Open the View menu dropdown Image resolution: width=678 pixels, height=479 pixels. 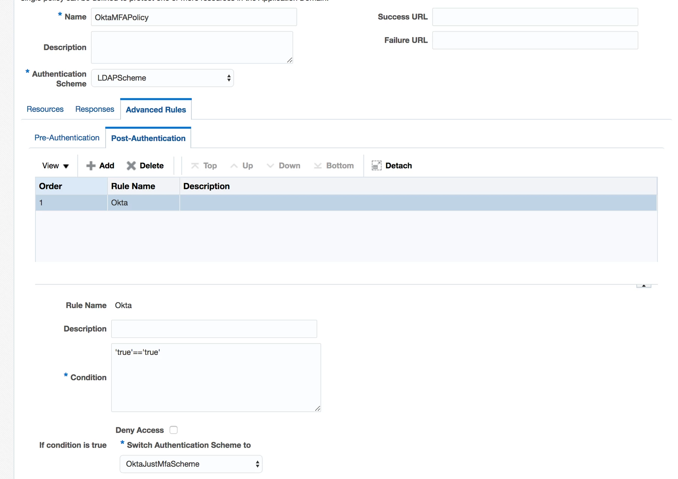point(55,166)
